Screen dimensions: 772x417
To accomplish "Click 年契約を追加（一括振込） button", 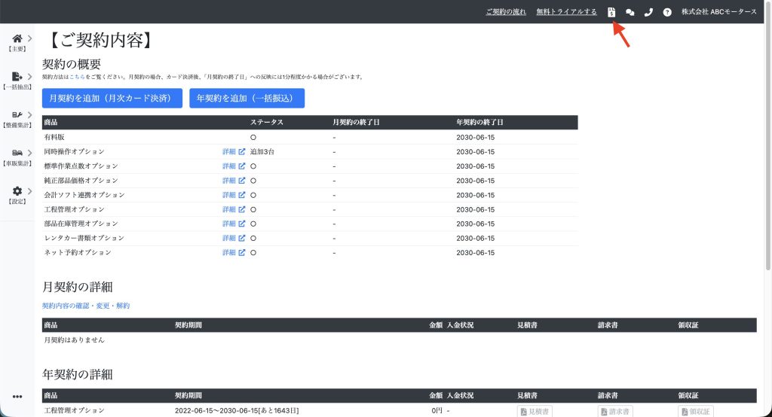I will pos(247,98).
